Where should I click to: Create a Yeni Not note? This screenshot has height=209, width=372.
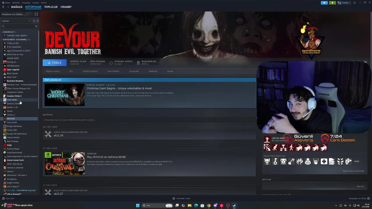pyautogui.click(x=360, y=186)
